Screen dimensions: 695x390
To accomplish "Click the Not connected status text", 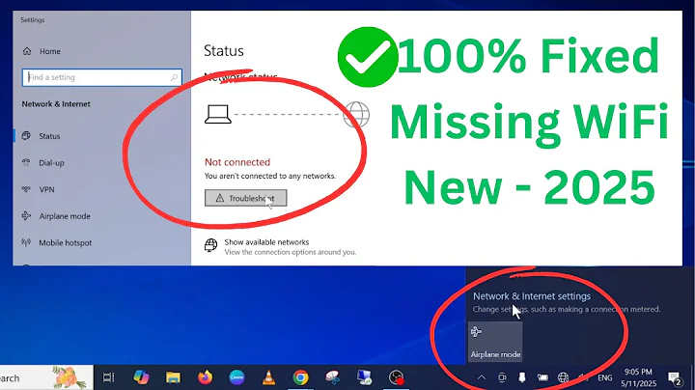I will (237, 162).
